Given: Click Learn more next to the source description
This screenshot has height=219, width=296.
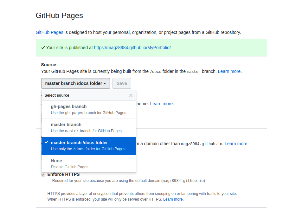Looking at the screenshot, I should pos(229,71).
